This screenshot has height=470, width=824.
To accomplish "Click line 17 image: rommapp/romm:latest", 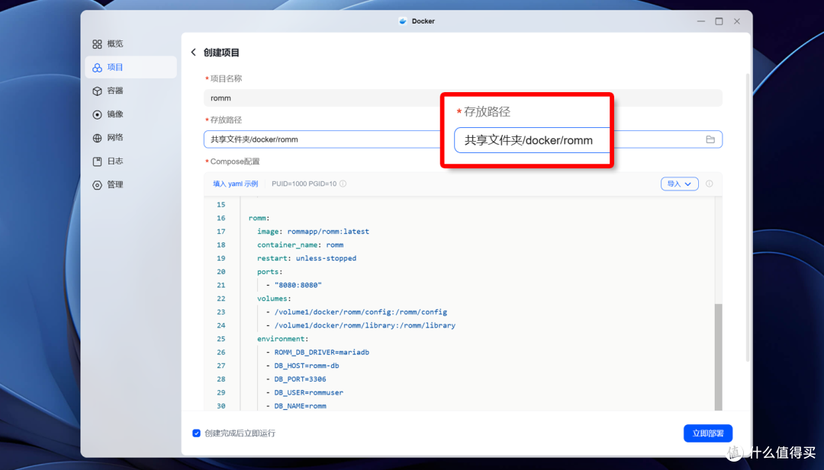I will tap(314, 232).
